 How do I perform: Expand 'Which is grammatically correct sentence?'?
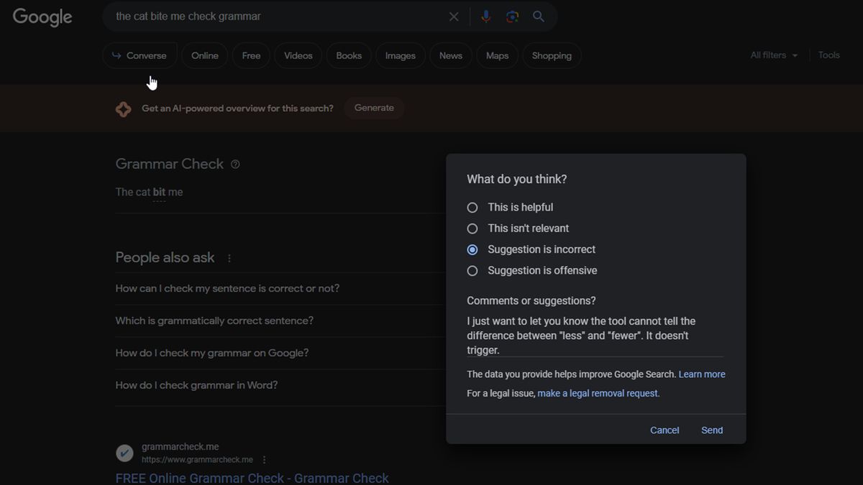[214, 320]
